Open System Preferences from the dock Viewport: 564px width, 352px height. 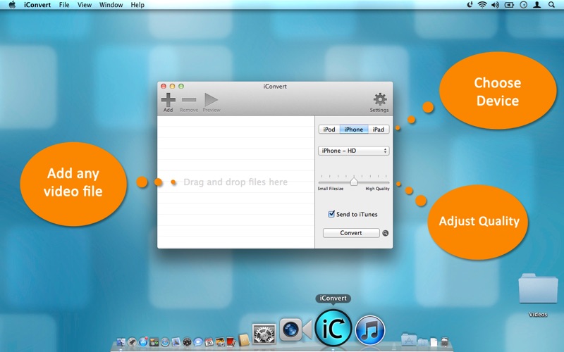(x=264, y=332)
